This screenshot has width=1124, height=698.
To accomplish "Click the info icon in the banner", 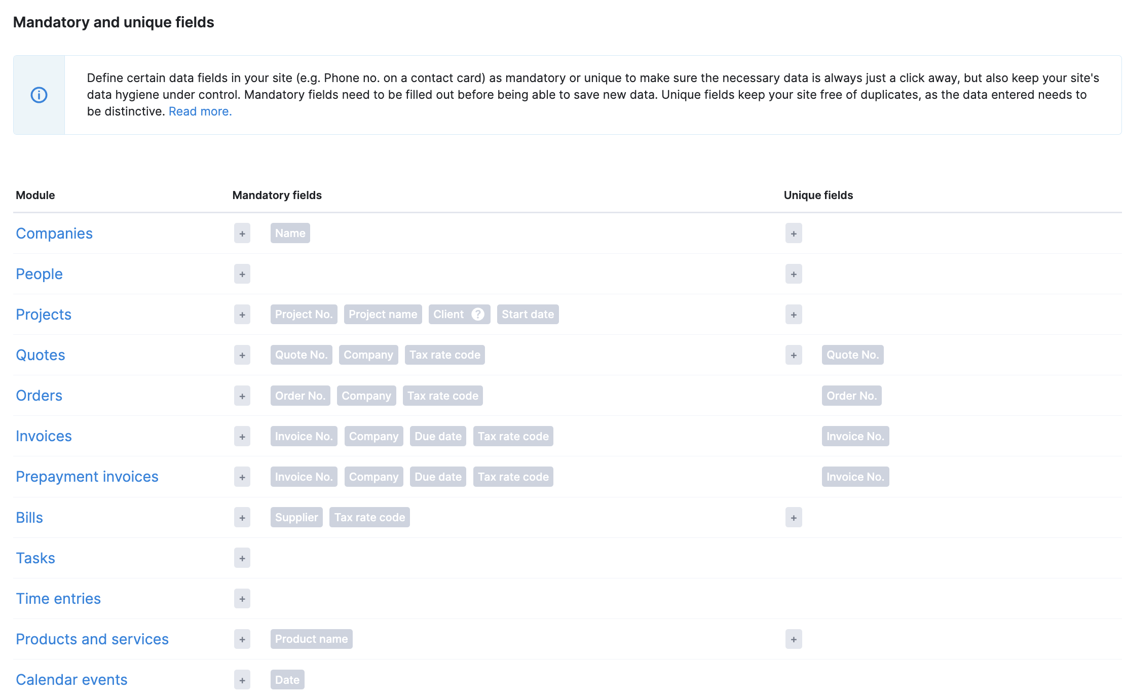I will pyautogui.click(x=39, y=95).
